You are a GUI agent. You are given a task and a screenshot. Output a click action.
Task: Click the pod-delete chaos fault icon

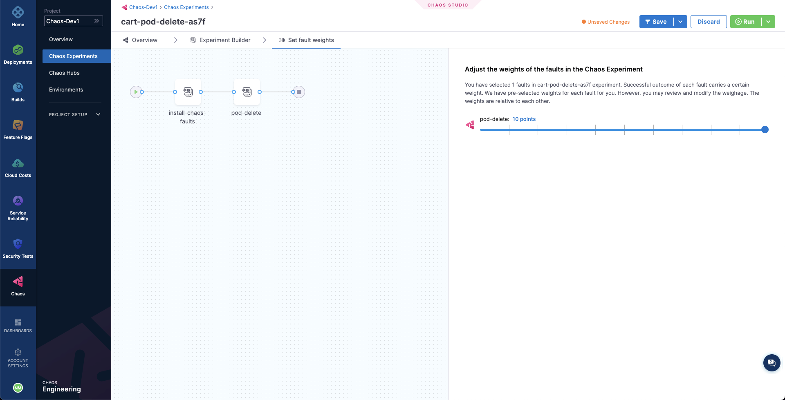(x=470, y=125)
